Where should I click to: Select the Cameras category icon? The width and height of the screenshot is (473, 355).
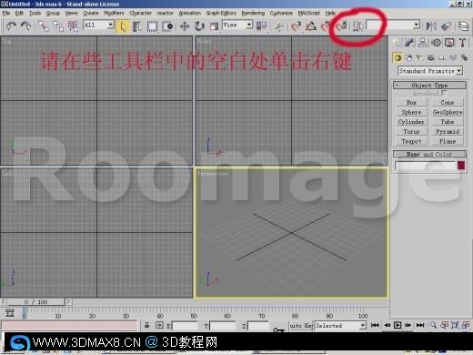pyautogui.click(x=430, y=57)
